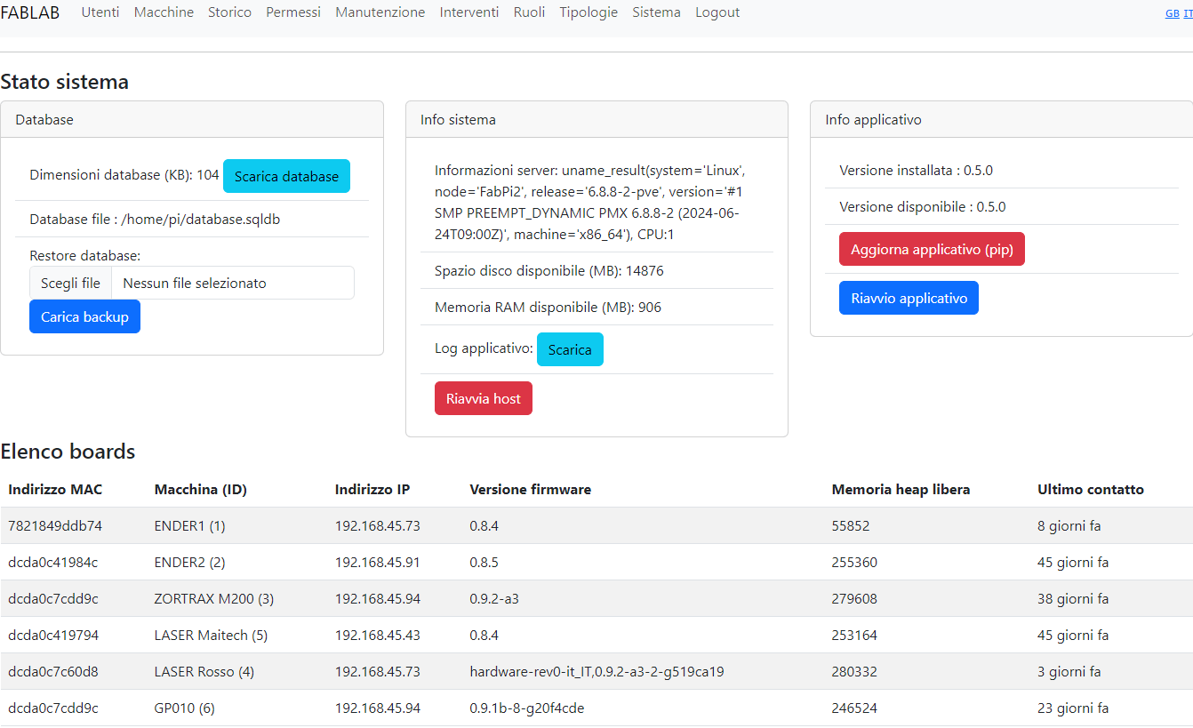Viewport: 1193px width, 728px height.
Task: Click heap memory value 279608
Action: coord(854,598)
